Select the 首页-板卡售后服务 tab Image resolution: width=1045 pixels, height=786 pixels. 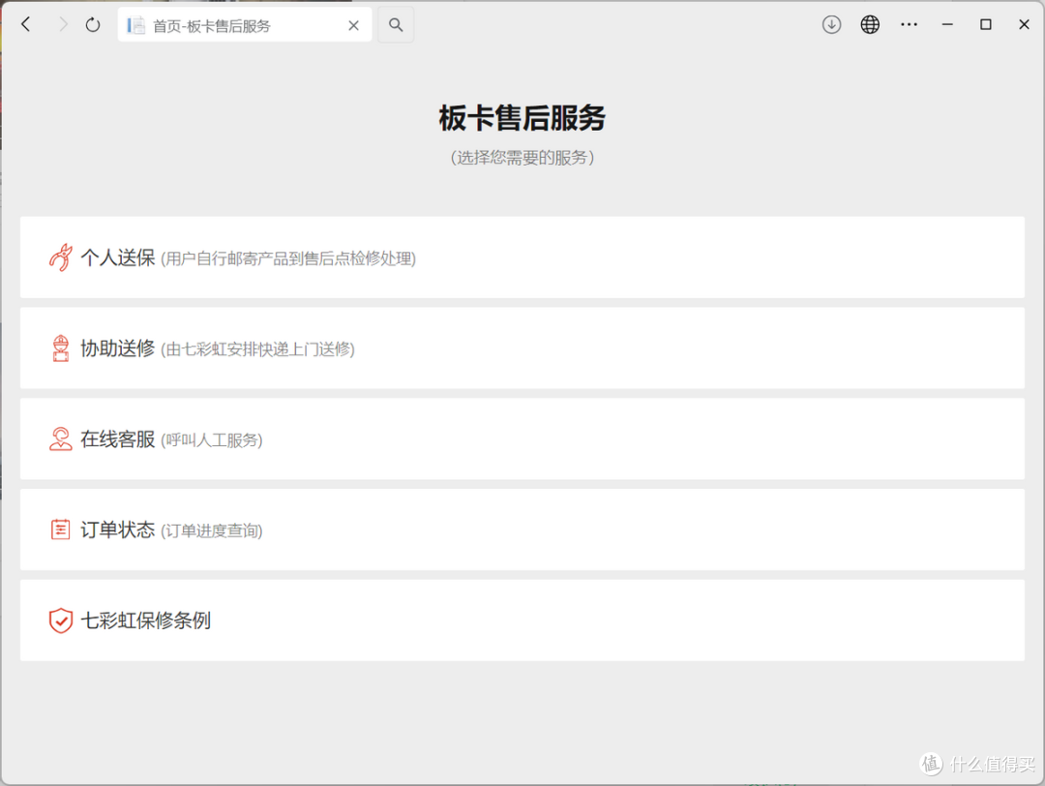(x=245, y=25)
